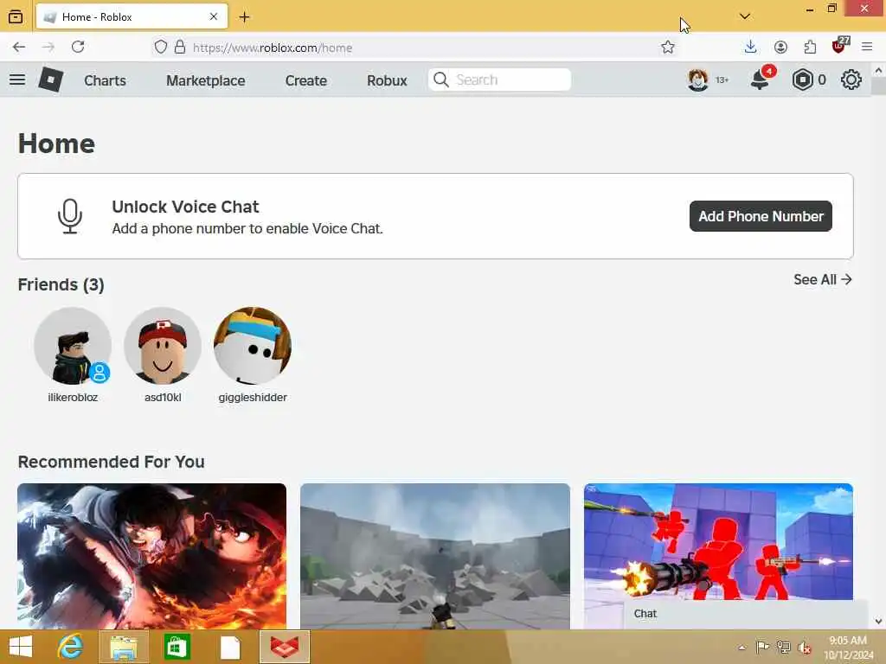Open a new browser tab
The height and width of the screenshot is (664, 886).
[x=244, y=17]
